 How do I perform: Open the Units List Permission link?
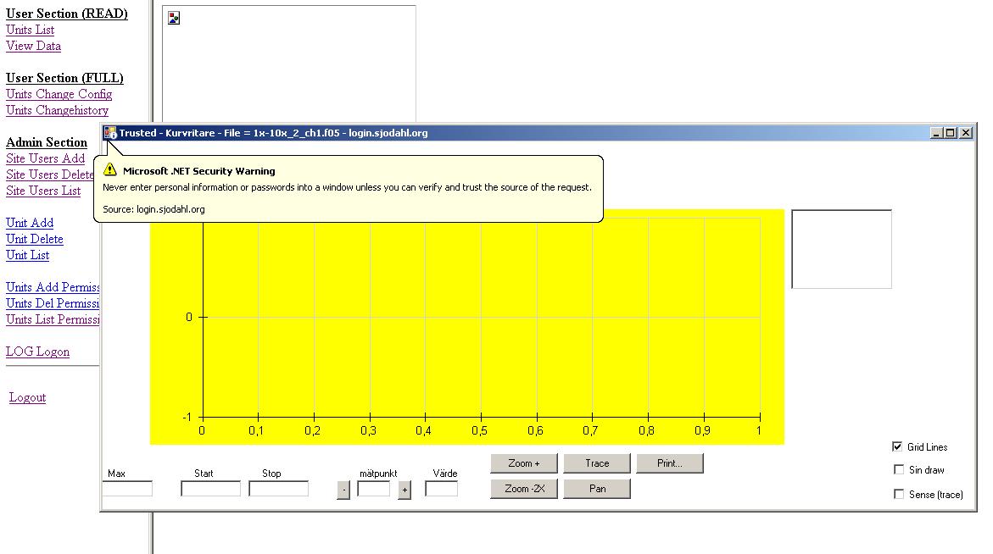pyautogui.click(x=53, y=320)
